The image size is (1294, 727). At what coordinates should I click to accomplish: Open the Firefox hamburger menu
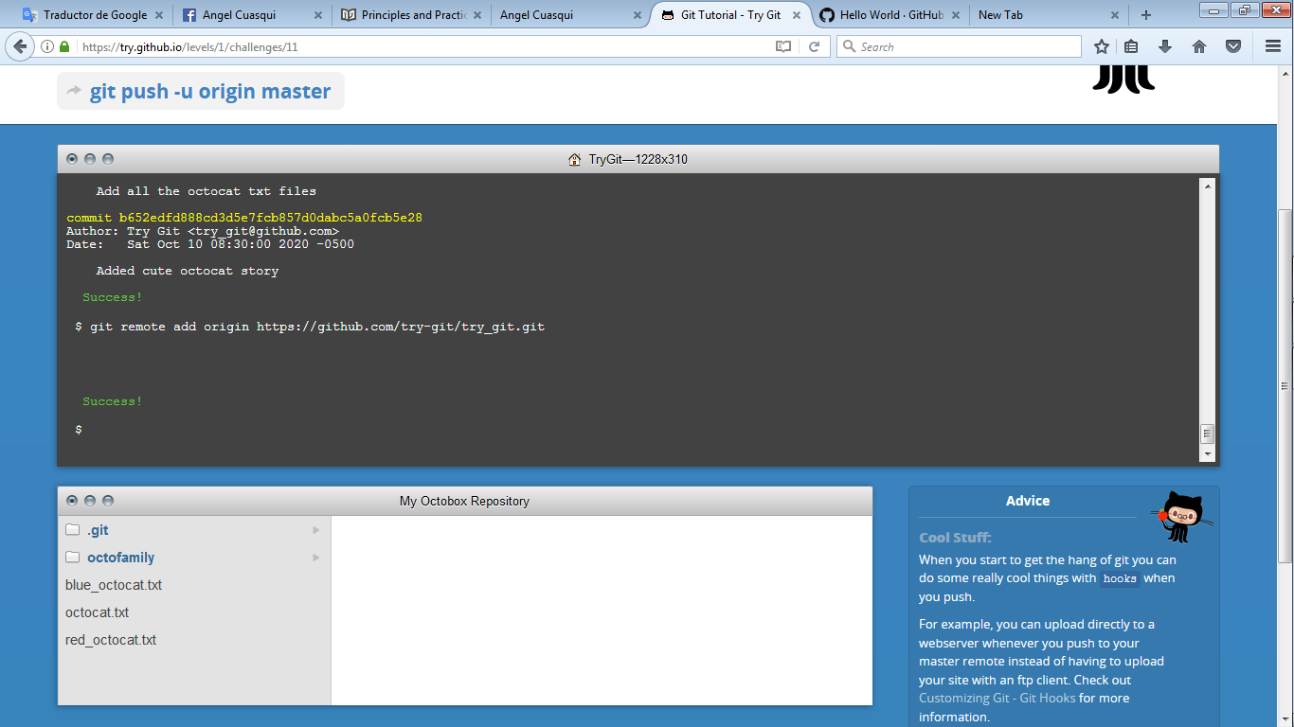1273,46
